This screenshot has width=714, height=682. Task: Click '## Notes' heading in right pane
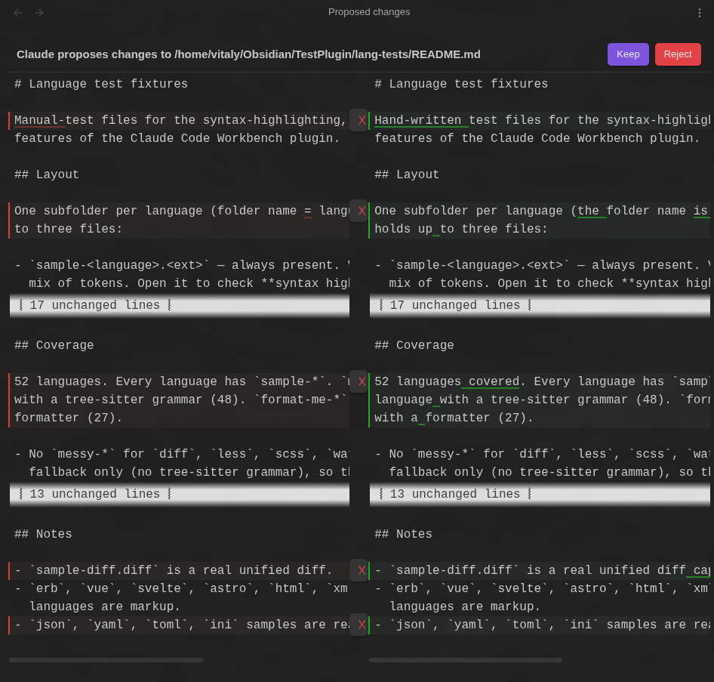[x=403, y=534]
